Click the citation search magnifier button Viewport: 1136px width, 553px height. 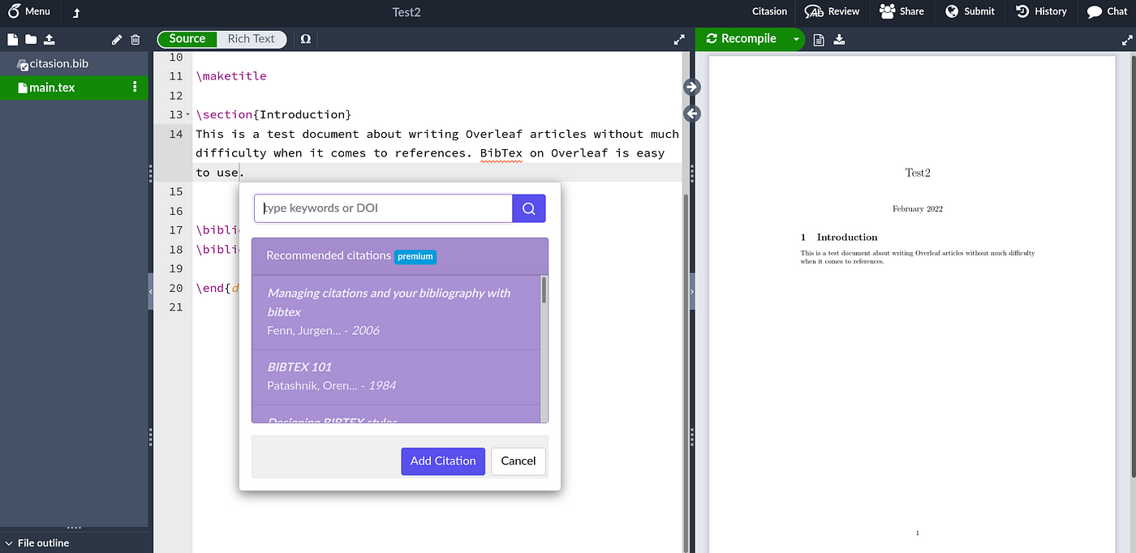[529, 208]
